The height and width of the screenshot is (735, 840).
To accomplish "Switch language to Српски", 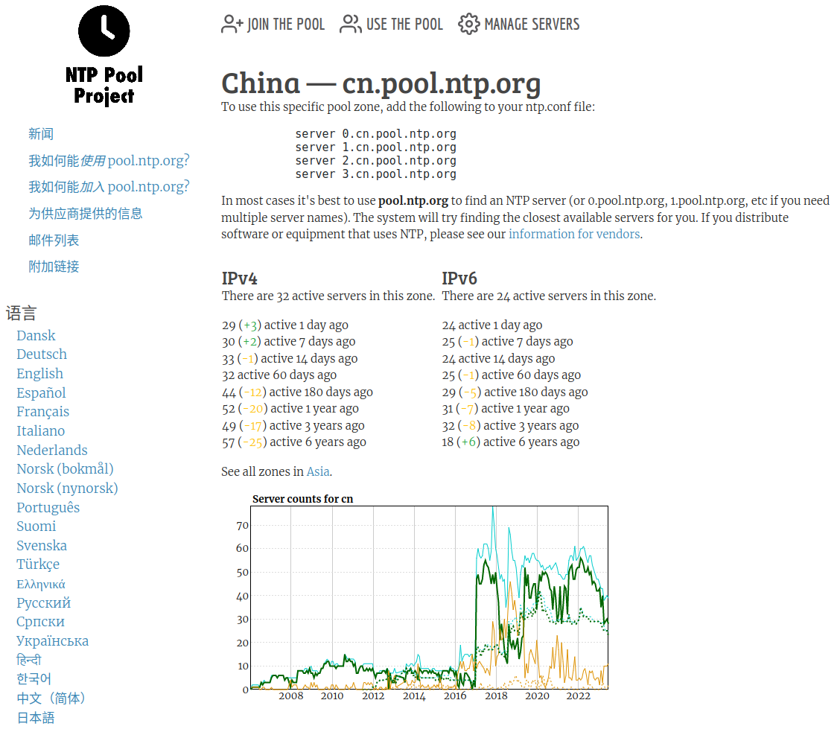I will click(x=40, y=621).
